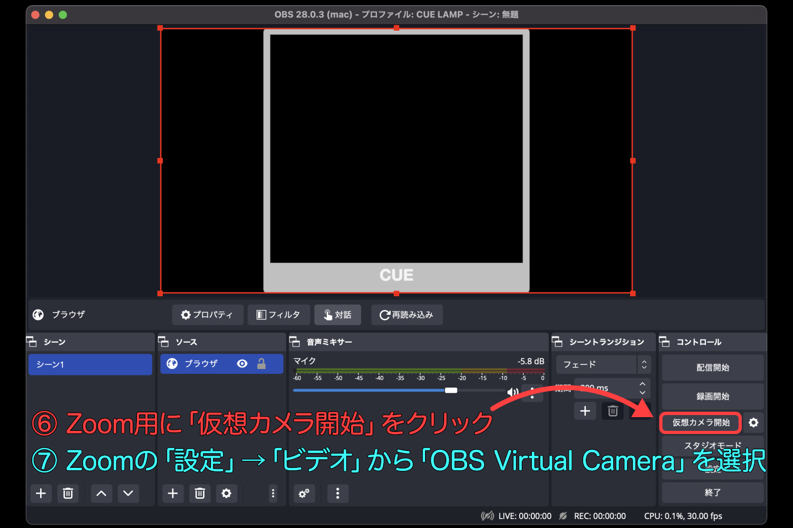Screen dimensions: 793x528
Task: Click the ブラウザ label in source toolbar
Action: click(68, 315)
